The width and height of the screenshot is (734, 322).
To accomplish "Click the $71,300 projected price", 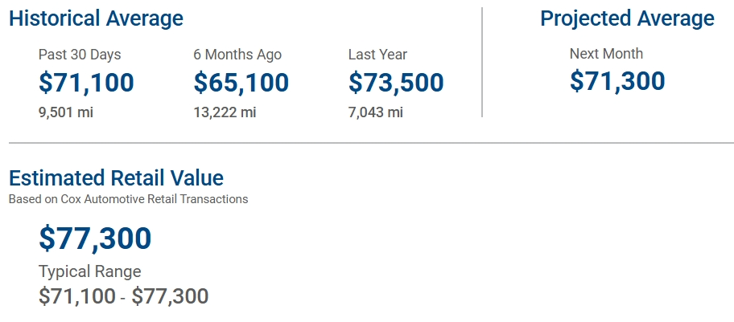I will [617, 81].
